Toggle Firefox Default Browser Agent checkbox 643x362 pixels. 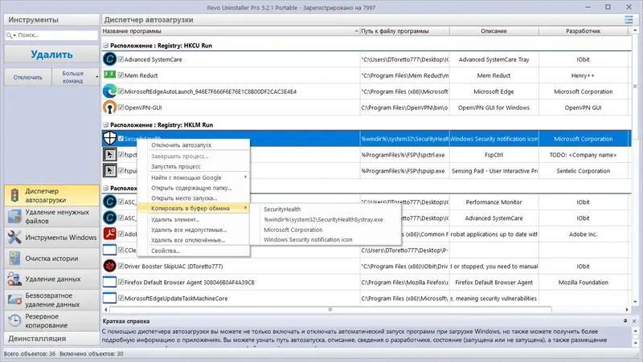pyautogui.click(x=121, y=282)
